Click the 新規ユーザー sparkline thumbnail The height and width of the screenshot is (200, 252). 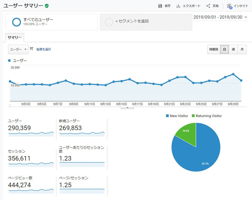coord(82,134)
